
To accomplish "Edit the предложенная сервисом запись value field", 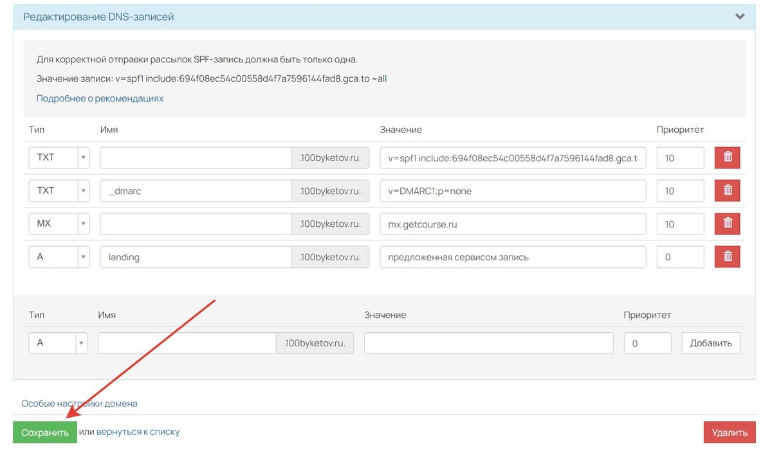I will (513, 257).
